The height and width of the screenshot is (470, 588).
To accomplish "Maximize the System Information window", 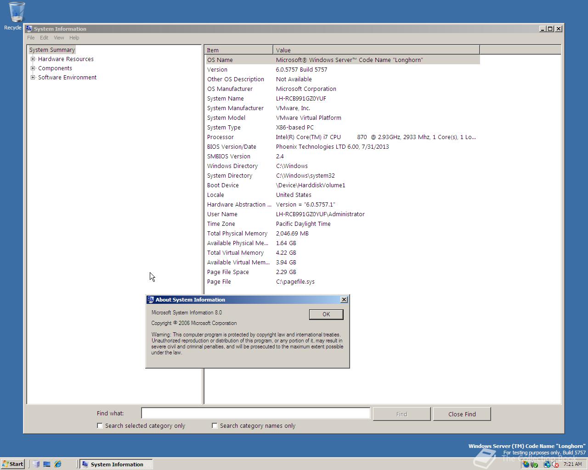I will tap(550, 28).
